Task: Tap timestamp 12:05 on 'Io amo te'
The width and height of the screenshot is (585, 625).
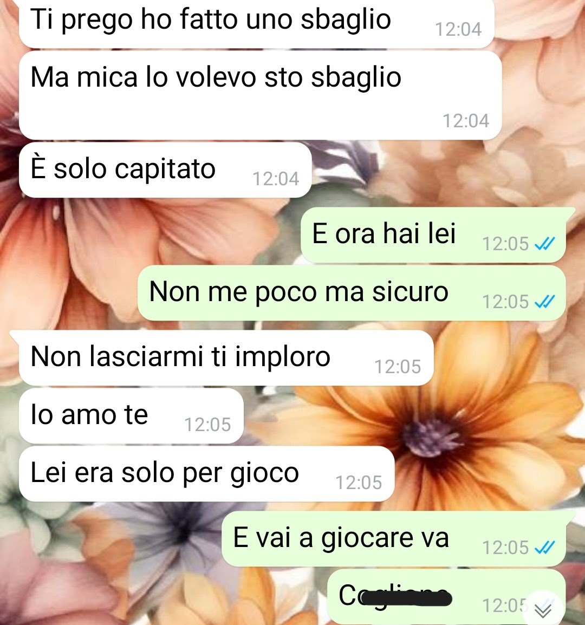Action: (x=207, y=425)
